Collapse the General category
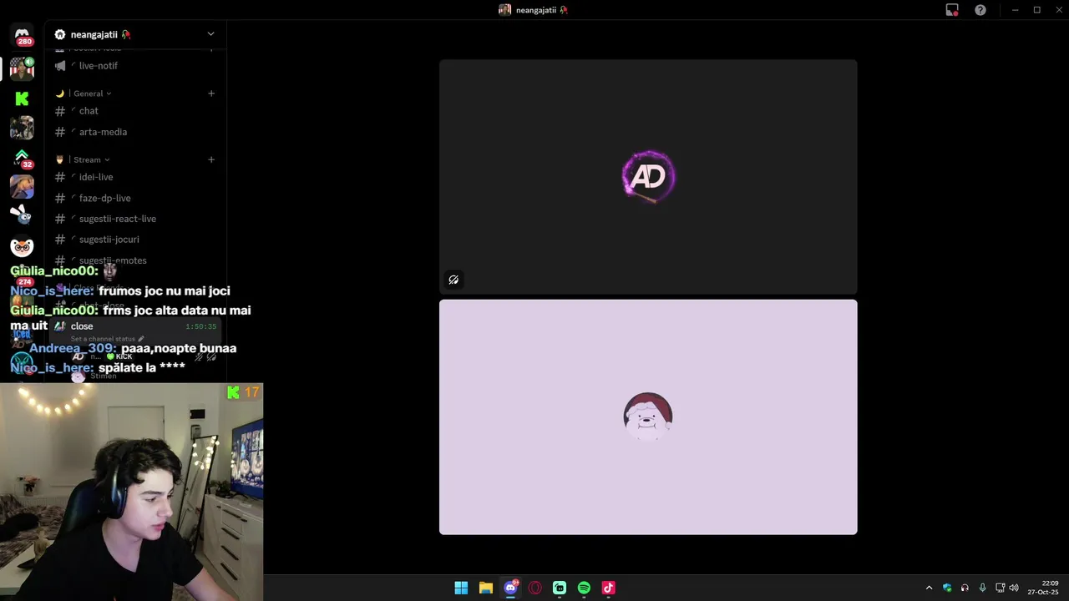Viewport: 1069px width, 601px height. [90, 93]
